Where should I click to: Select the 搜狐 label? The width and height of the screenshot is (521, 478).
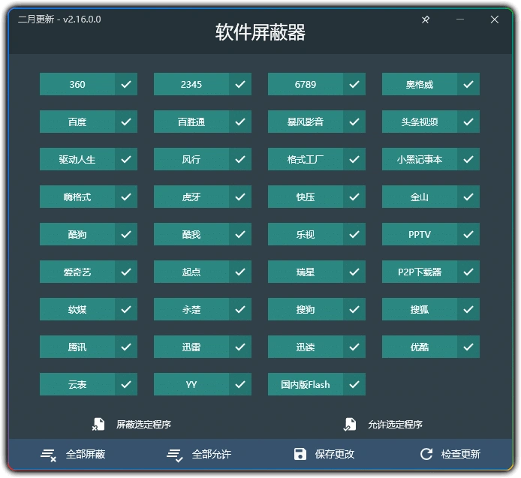pos(420,310)
